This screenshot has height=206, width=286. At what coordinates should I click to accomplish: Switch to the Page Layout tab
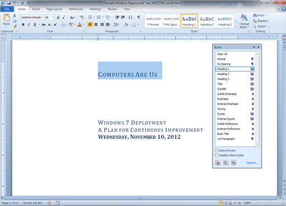(x=54, y=9)
